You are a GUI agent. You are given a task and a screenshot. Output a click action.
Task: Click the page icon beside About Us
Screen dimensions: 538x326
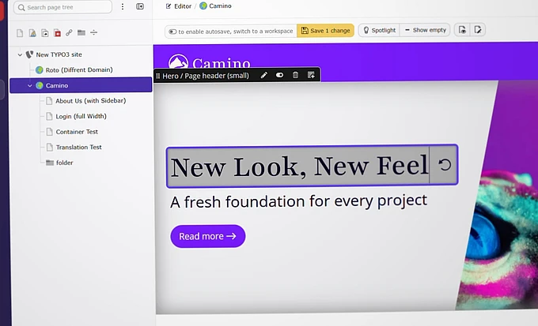[x=49, y=101]
